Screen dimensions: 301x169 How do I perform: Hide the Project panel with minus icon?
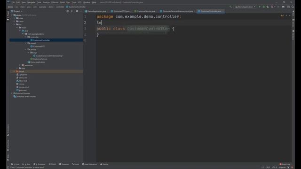pos(81,11)
